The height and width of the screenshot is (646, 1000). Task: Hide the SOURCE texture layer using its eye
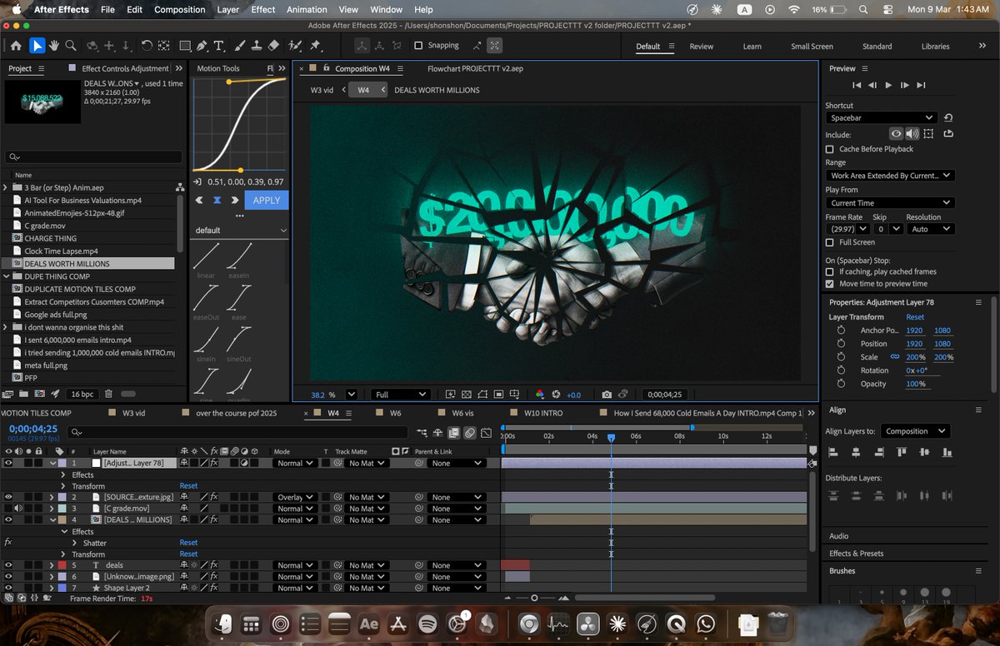[8, 497]
